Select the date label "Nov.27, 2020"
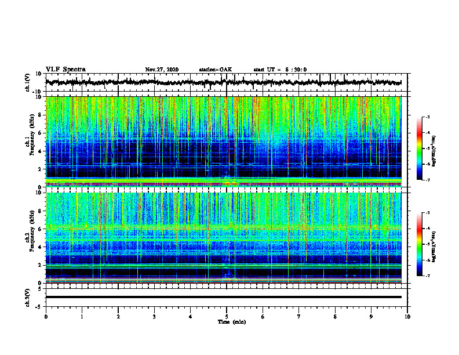Viewport: 459px width, 355px height. (x=162, y=70)
